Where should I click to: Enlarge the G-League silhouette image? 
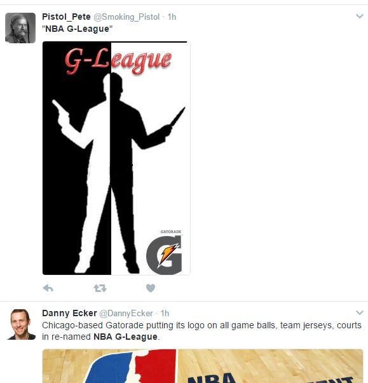pos(116,158)
